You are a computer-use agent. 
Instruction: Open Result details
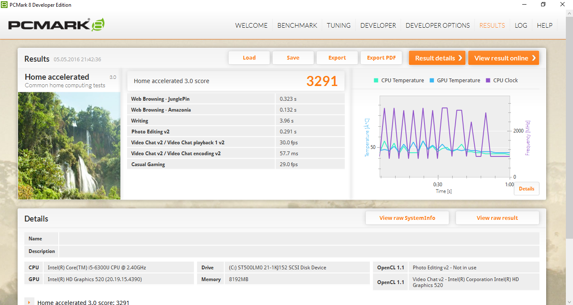pyautogui.click(x=438, y=58)
